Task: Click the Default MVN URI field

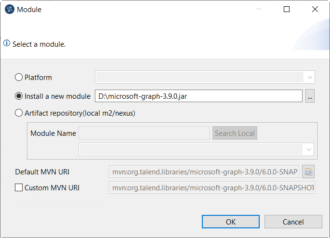Action: 204,172
